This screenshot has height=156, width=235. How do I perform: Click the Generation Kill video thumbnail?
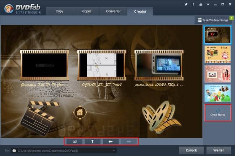44,65
